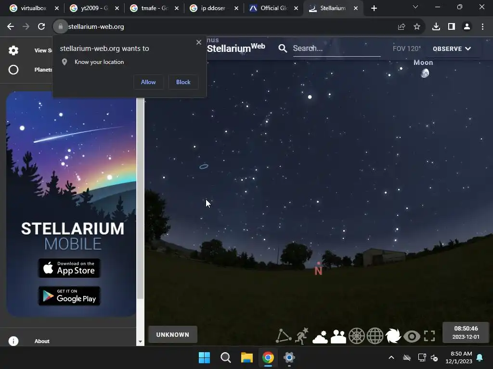Share this page icon
The height and width of the screenshot is (369, 493).
pyautogui.click(x=402, y=27)
